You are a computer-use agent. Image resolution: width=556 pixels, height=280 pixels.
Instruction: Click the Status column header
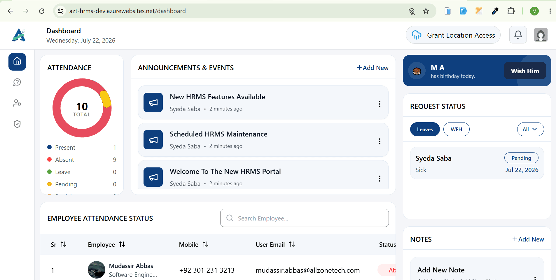pos(387,244)
